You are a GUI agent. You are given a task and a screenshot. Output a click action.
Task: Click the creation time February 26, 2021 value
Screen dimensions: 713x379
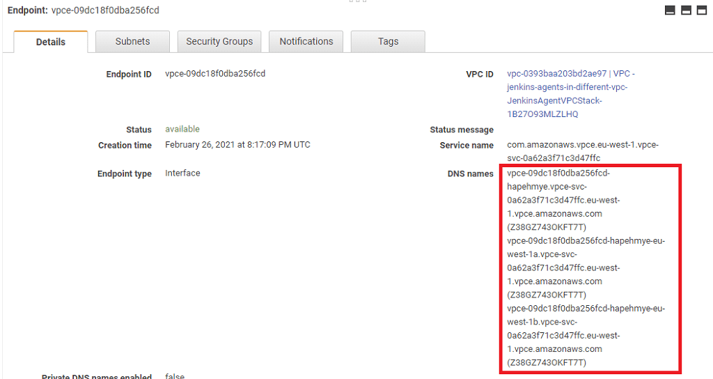click(x=237, y=145)
